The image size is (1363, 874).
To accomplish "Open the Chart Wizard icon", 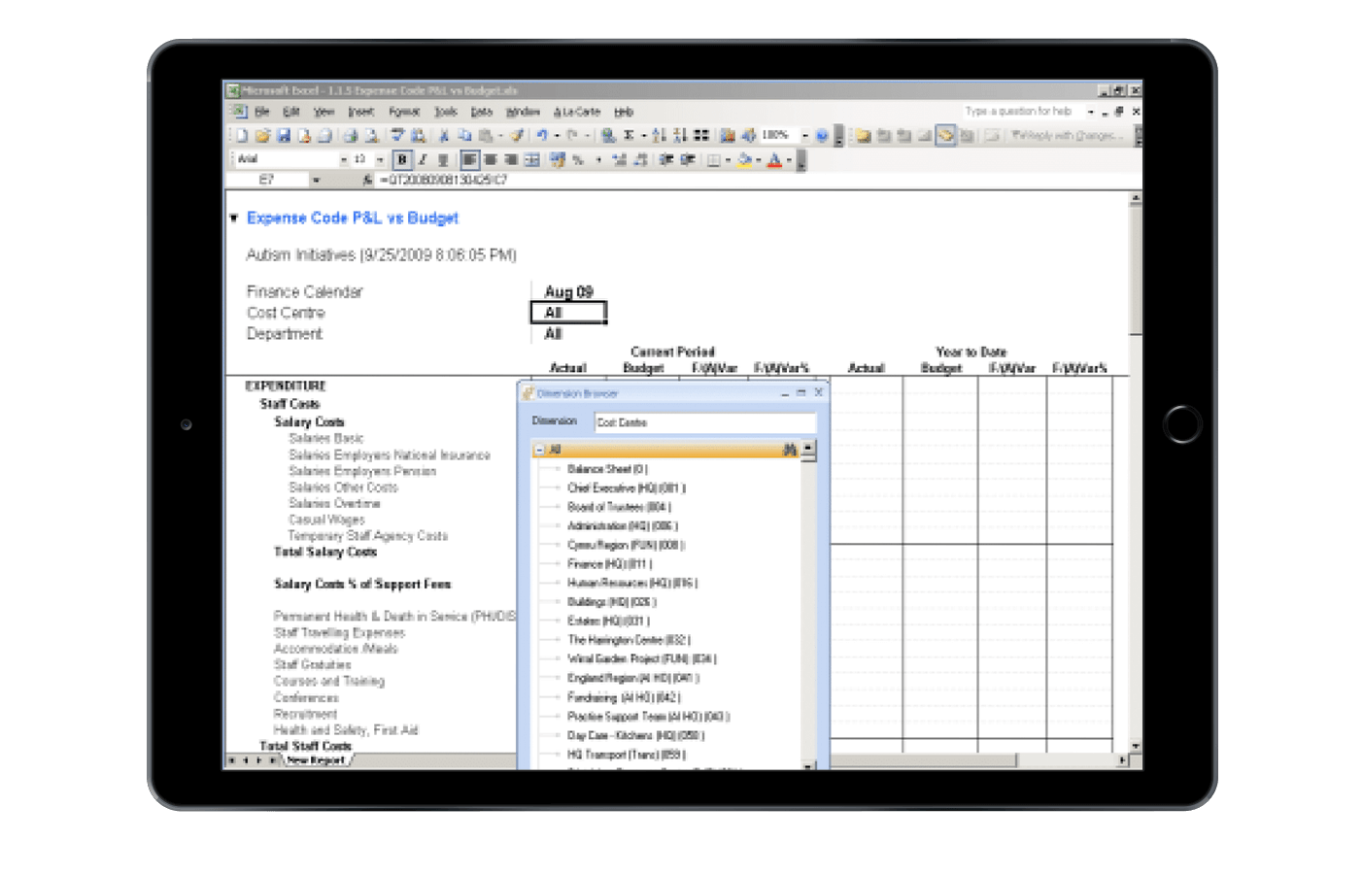I will tap(728, 136).
